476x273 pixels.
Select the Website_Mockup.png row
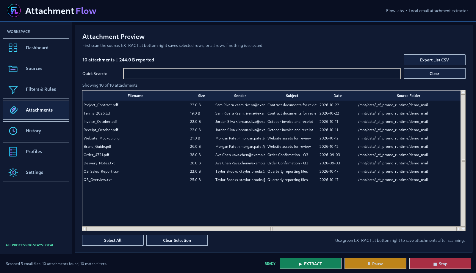pos(271,138)
